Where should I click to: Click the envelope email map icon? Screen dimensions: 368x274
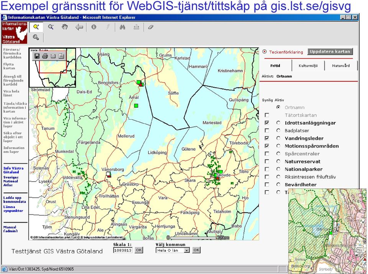(x=53, y=56)
